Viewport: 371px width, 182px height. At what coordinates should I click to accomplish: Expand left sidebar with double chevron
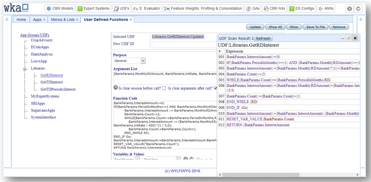(x=7, y=20)
